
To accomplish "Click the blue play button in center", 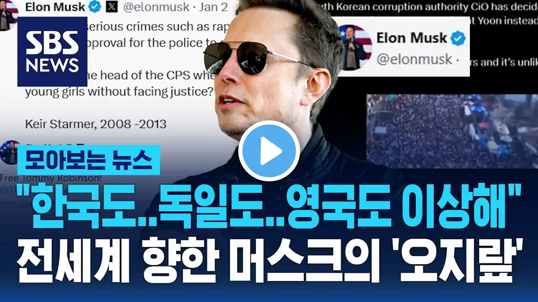I will pos(269,151).
